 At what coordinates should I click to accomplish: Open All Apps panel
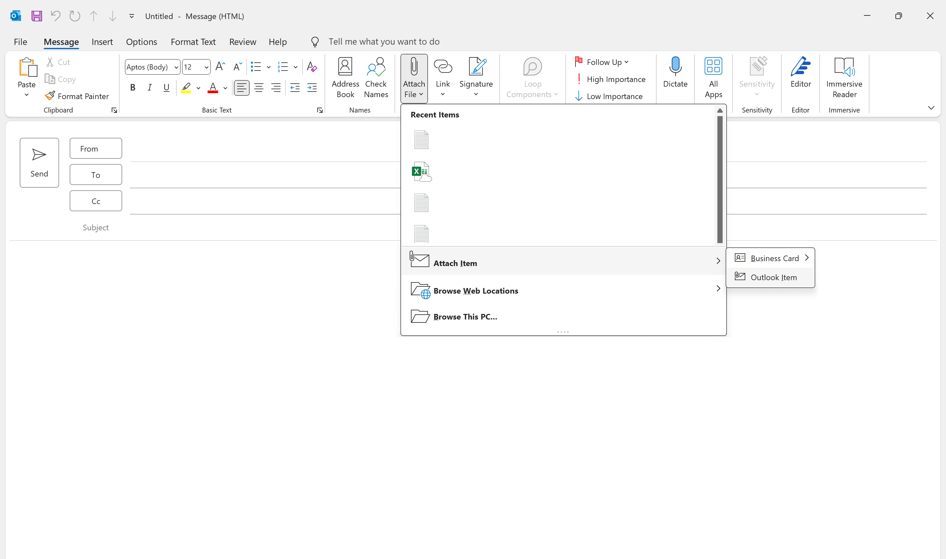(713, 78)
